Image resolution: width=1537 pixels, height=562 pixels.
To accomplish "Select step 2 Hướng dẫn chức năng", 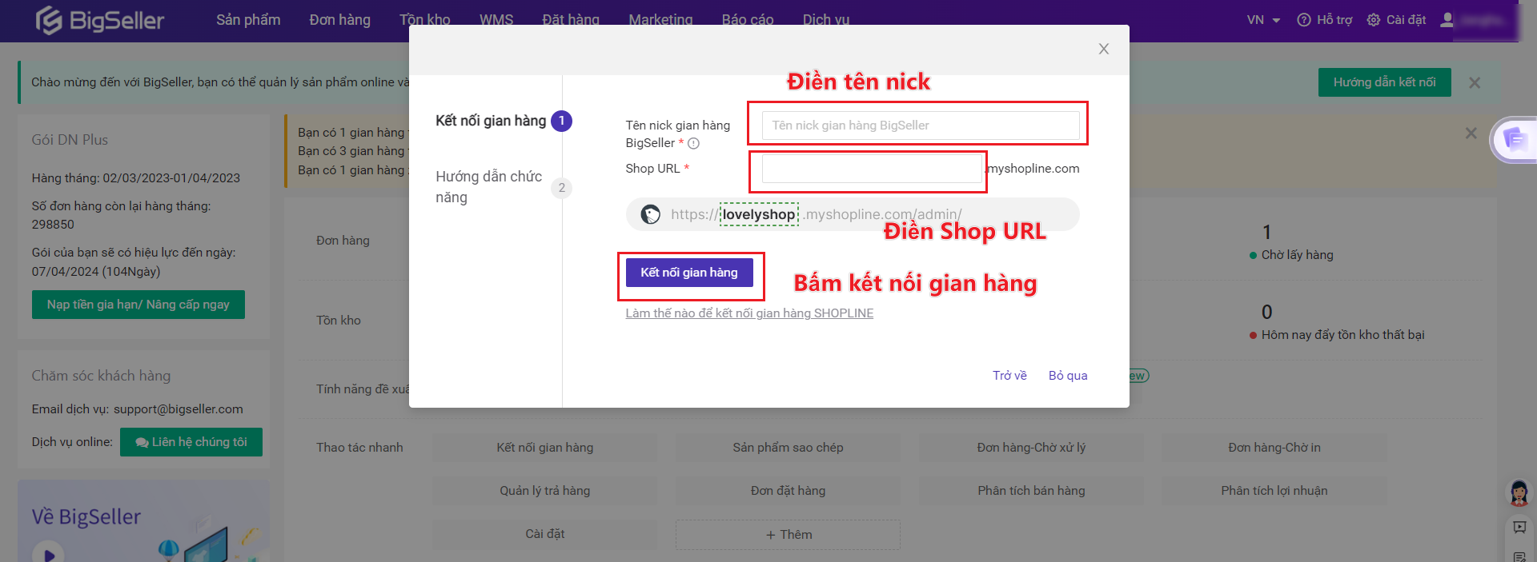I will click(504, 187).
